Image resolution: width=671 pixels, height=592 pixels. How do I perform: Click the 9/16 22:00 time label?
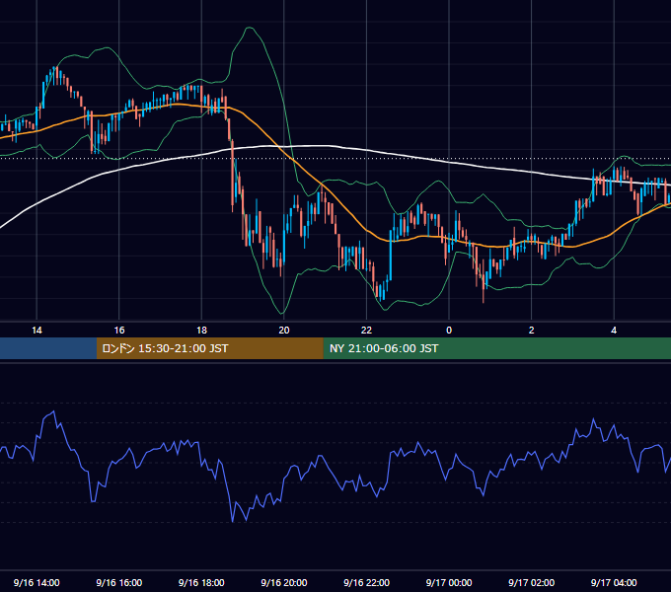coord(366,582)
